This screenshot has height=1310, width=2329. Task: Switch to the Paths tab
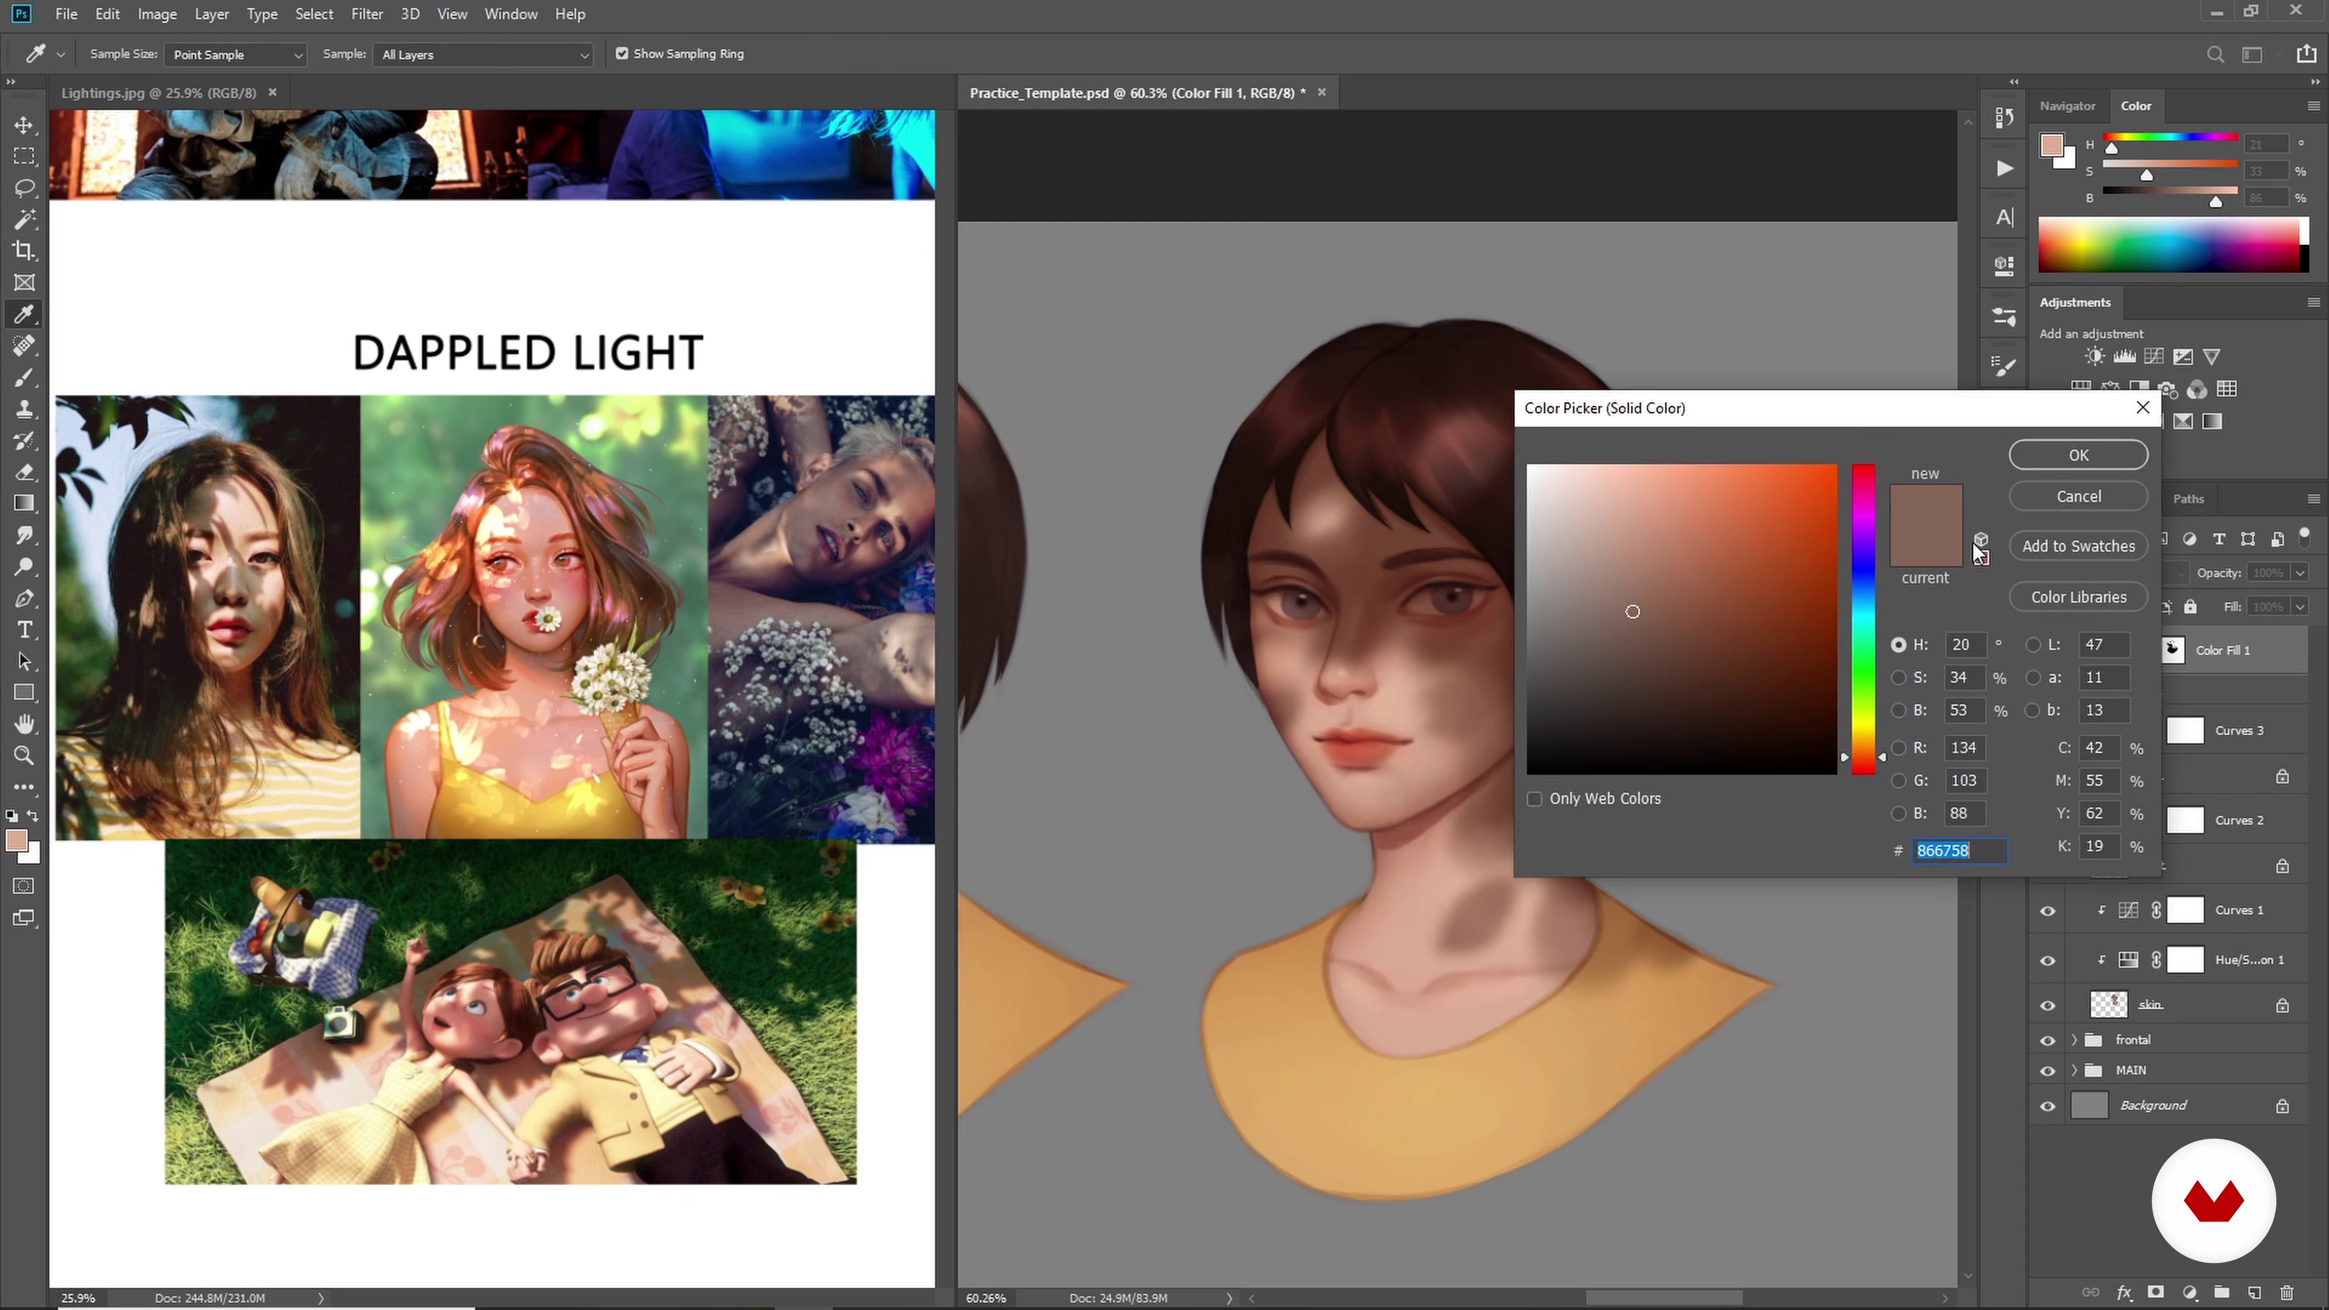pos(2188,499)
